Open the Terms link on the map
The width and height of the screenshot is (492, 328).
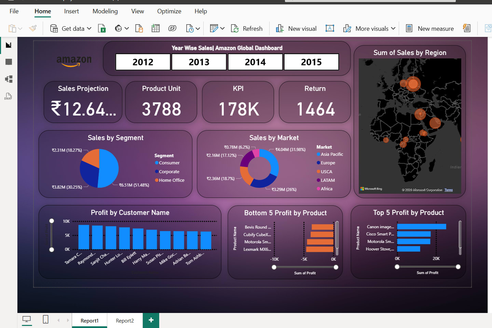(449, 190)
